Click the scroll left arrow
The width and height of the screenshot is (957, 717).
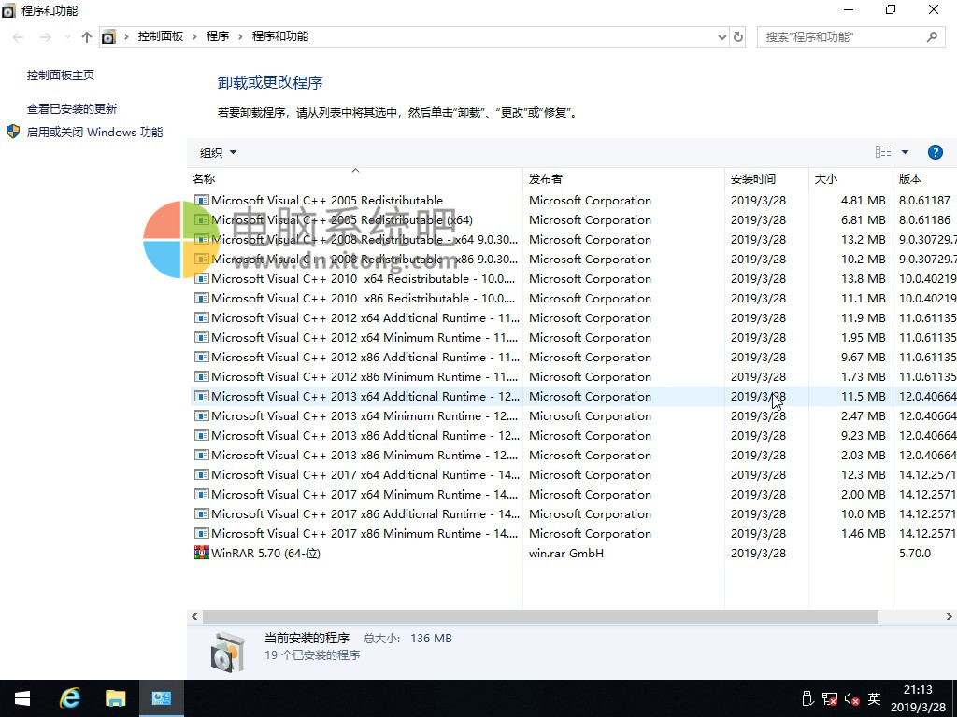click(x=194, y=616)
